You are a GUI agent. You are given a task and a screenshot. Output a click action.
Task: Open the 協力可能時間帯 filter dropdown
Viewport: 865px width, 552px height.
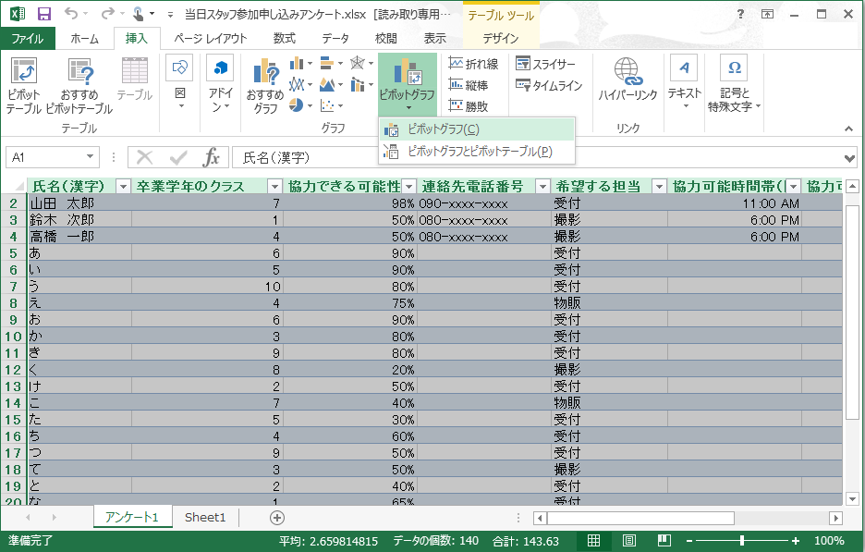point(793,187)
